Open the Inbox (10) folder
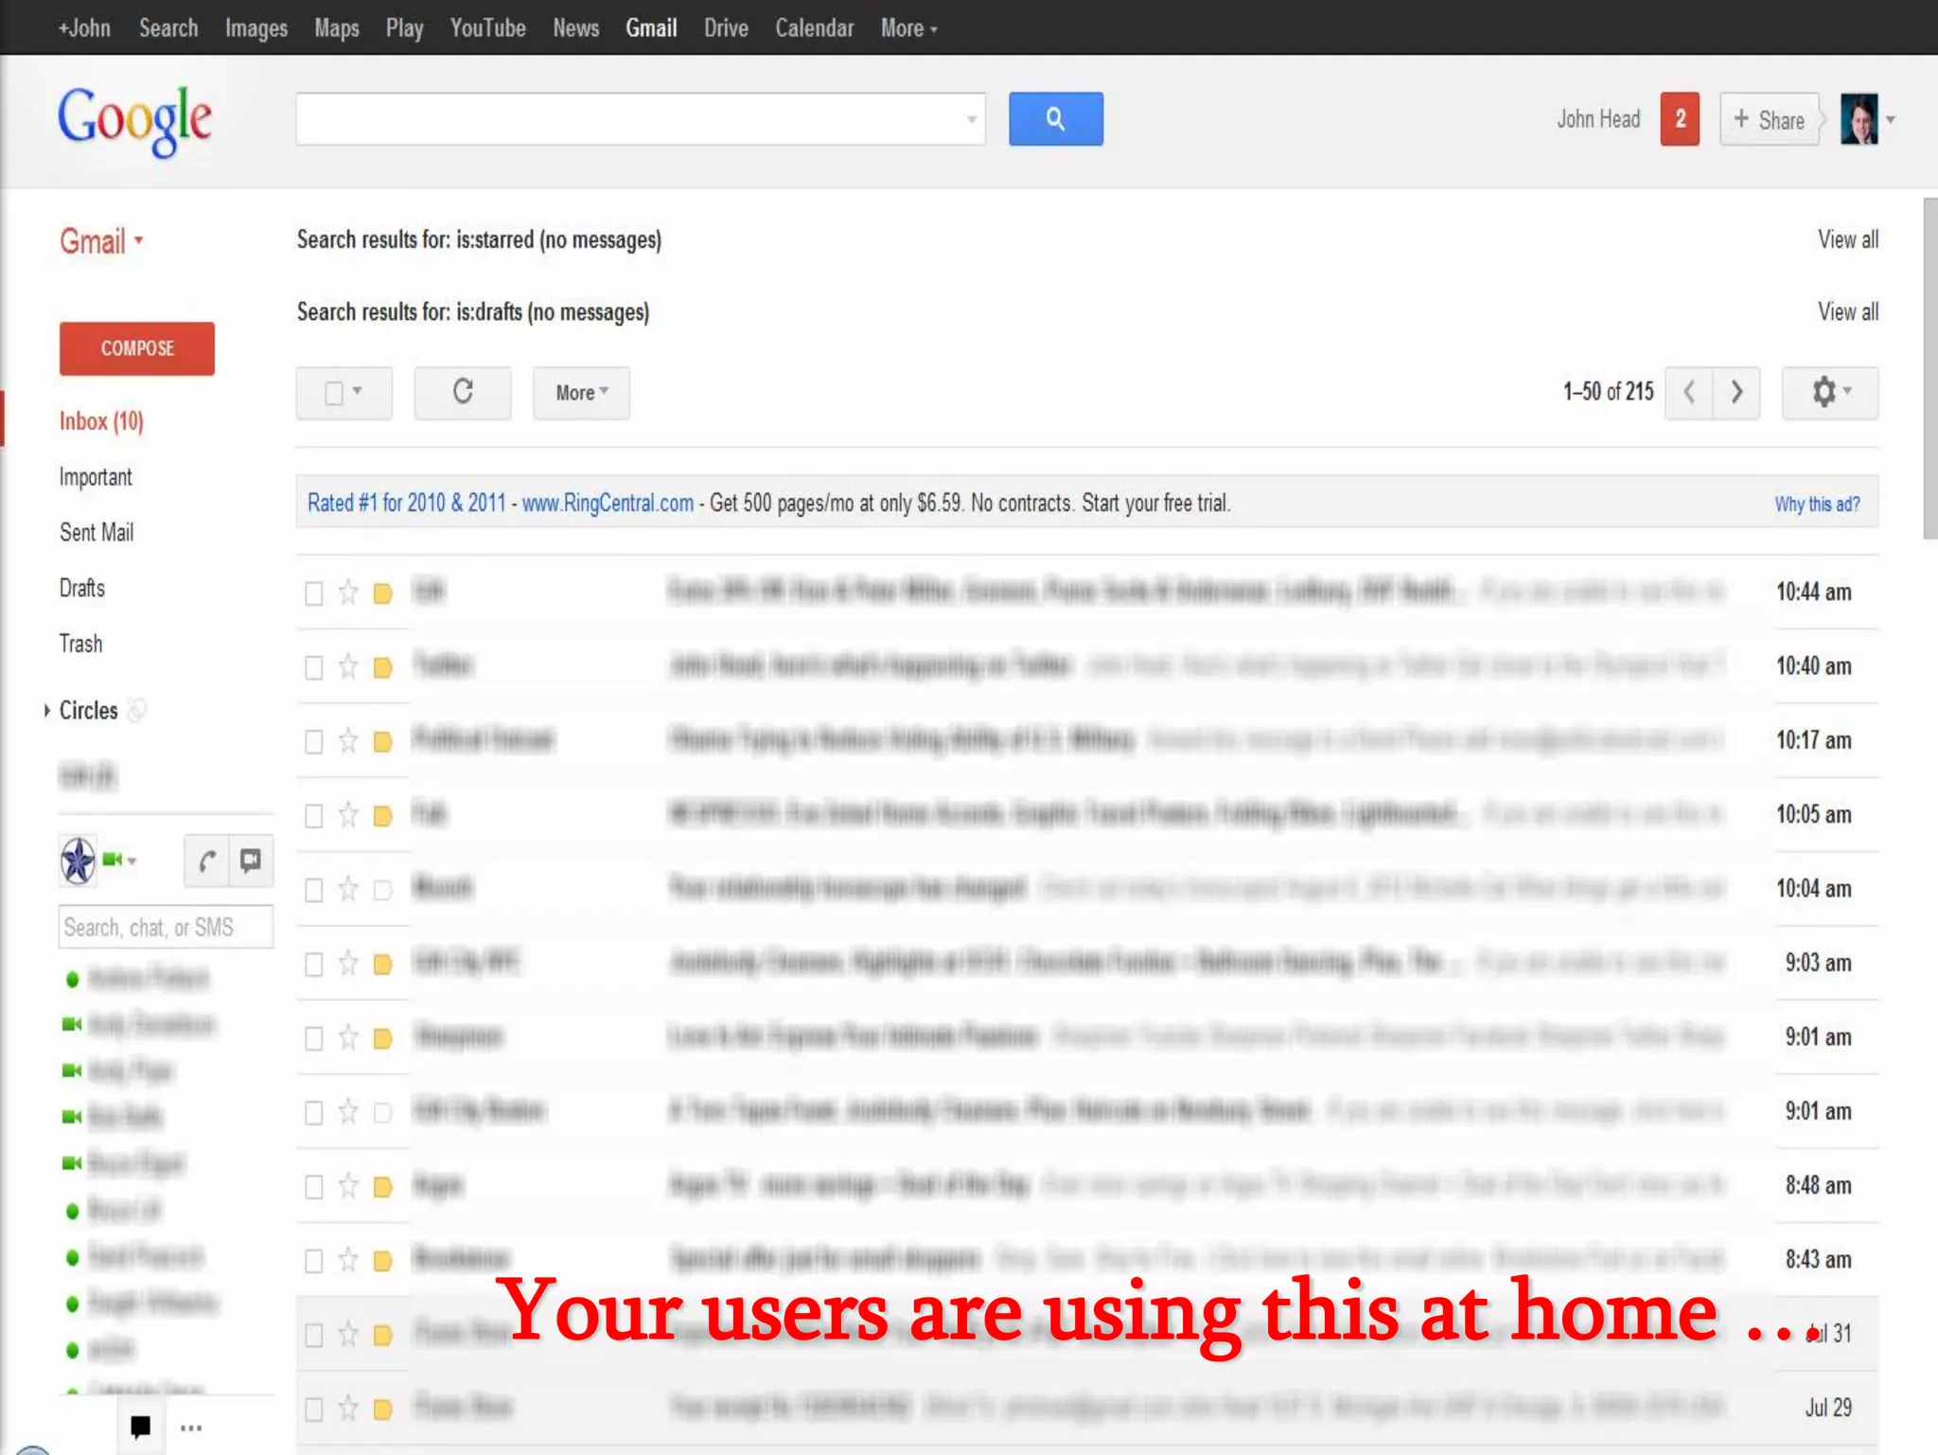Viewport: 1938px width, 1455px height. [101, 421]
